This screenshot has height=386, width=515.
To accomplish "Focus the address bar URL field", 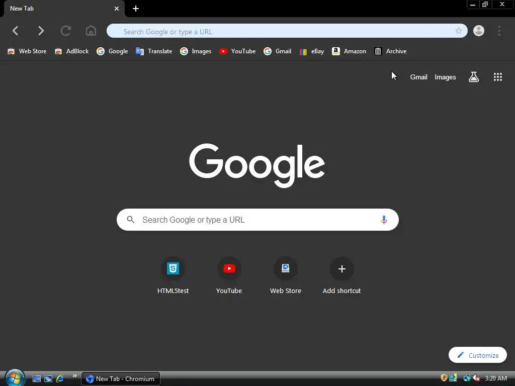I will tap(287, 31).
